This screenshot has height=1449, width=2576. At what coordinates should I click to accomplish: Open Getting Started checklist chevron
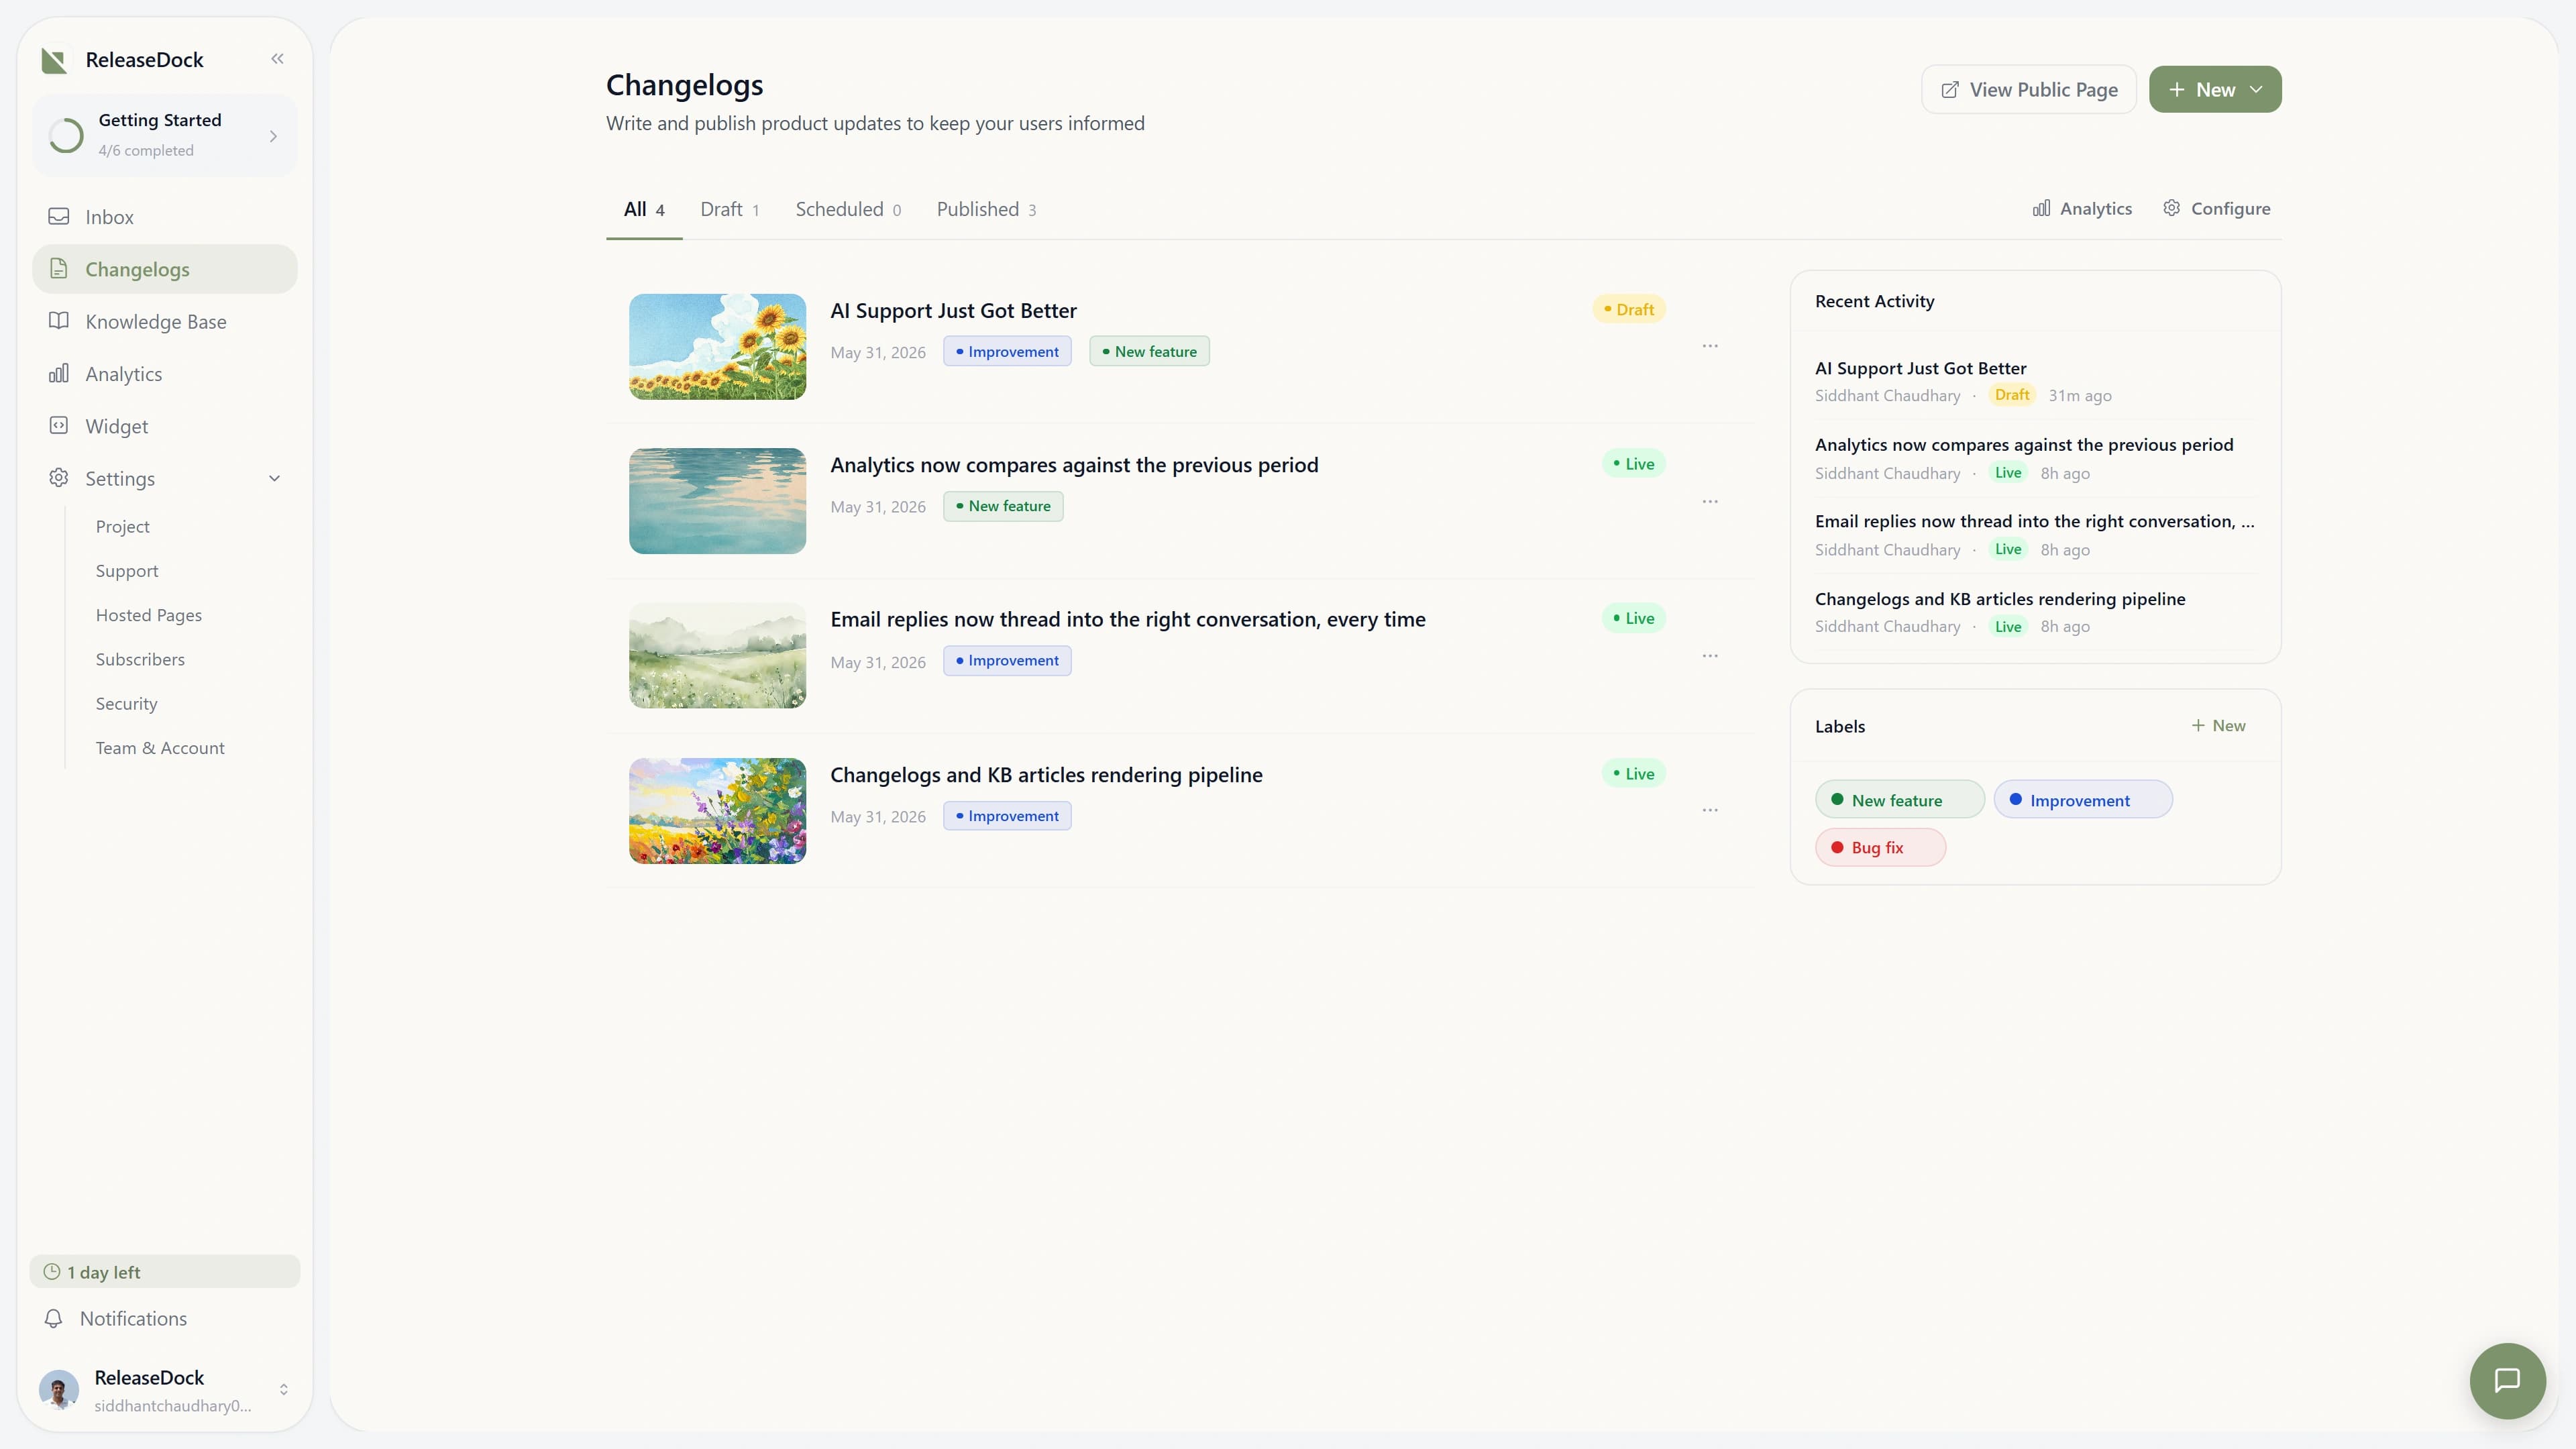click(x=273, y=136)
